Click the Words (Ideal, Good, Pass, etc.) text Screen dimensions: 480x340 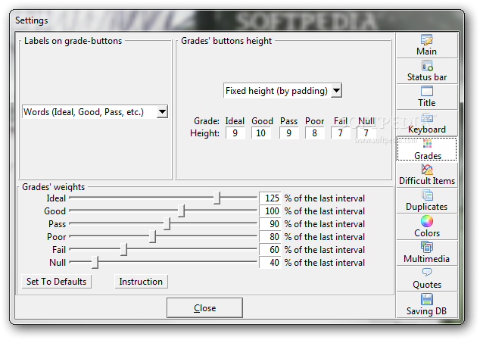(x=83, y=112)
